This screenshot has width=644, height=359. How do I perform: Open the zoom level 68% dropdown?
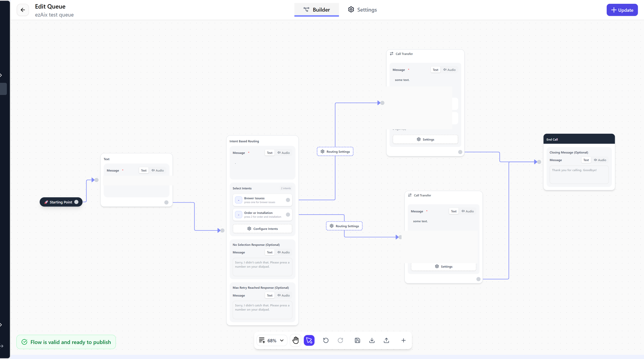coord(271,340)
